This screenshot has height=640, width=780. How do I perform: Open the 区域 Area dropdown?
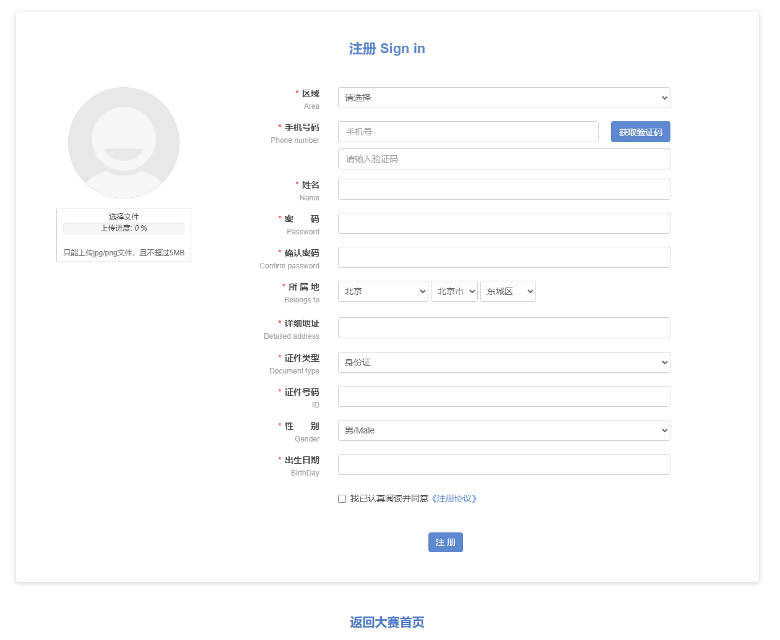coord(503,98)
